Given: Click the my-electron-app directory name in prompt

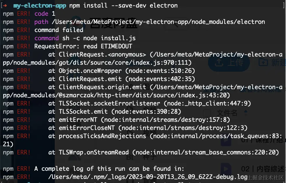Looking at the screenshot, I should [40, 6].
